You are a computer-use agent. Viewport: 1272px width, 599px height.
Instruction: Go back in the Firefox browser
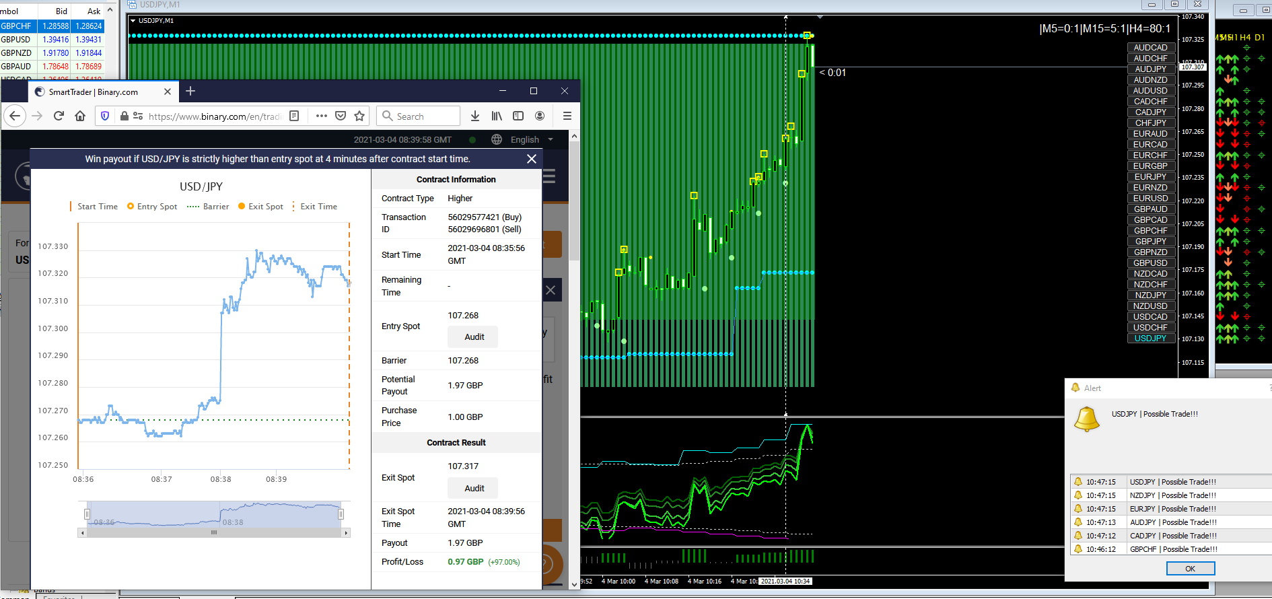click(x=15, y=116)
